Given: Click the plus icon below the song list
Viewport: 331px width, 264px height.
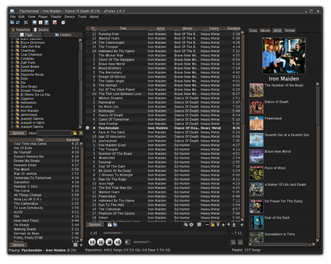Looking at the screenshot, I should tap(81, 245).
